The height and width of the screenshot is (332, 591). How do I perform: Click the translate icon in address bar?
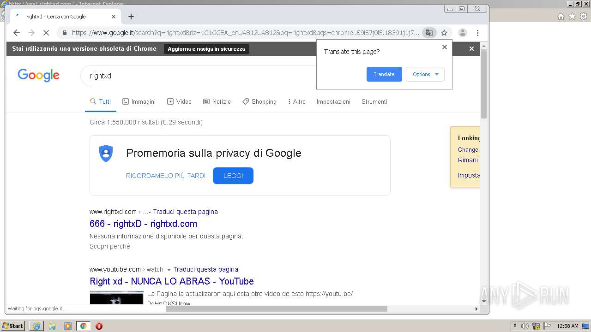pyautogui.click(x=429, y=33)
